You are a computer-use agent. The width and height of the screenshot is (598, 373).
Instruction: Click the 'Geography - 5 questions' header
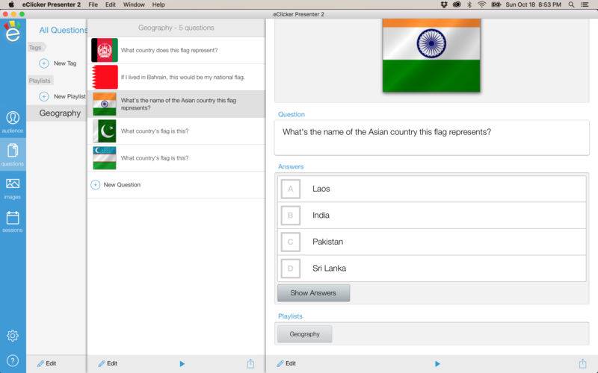point(176,28)
